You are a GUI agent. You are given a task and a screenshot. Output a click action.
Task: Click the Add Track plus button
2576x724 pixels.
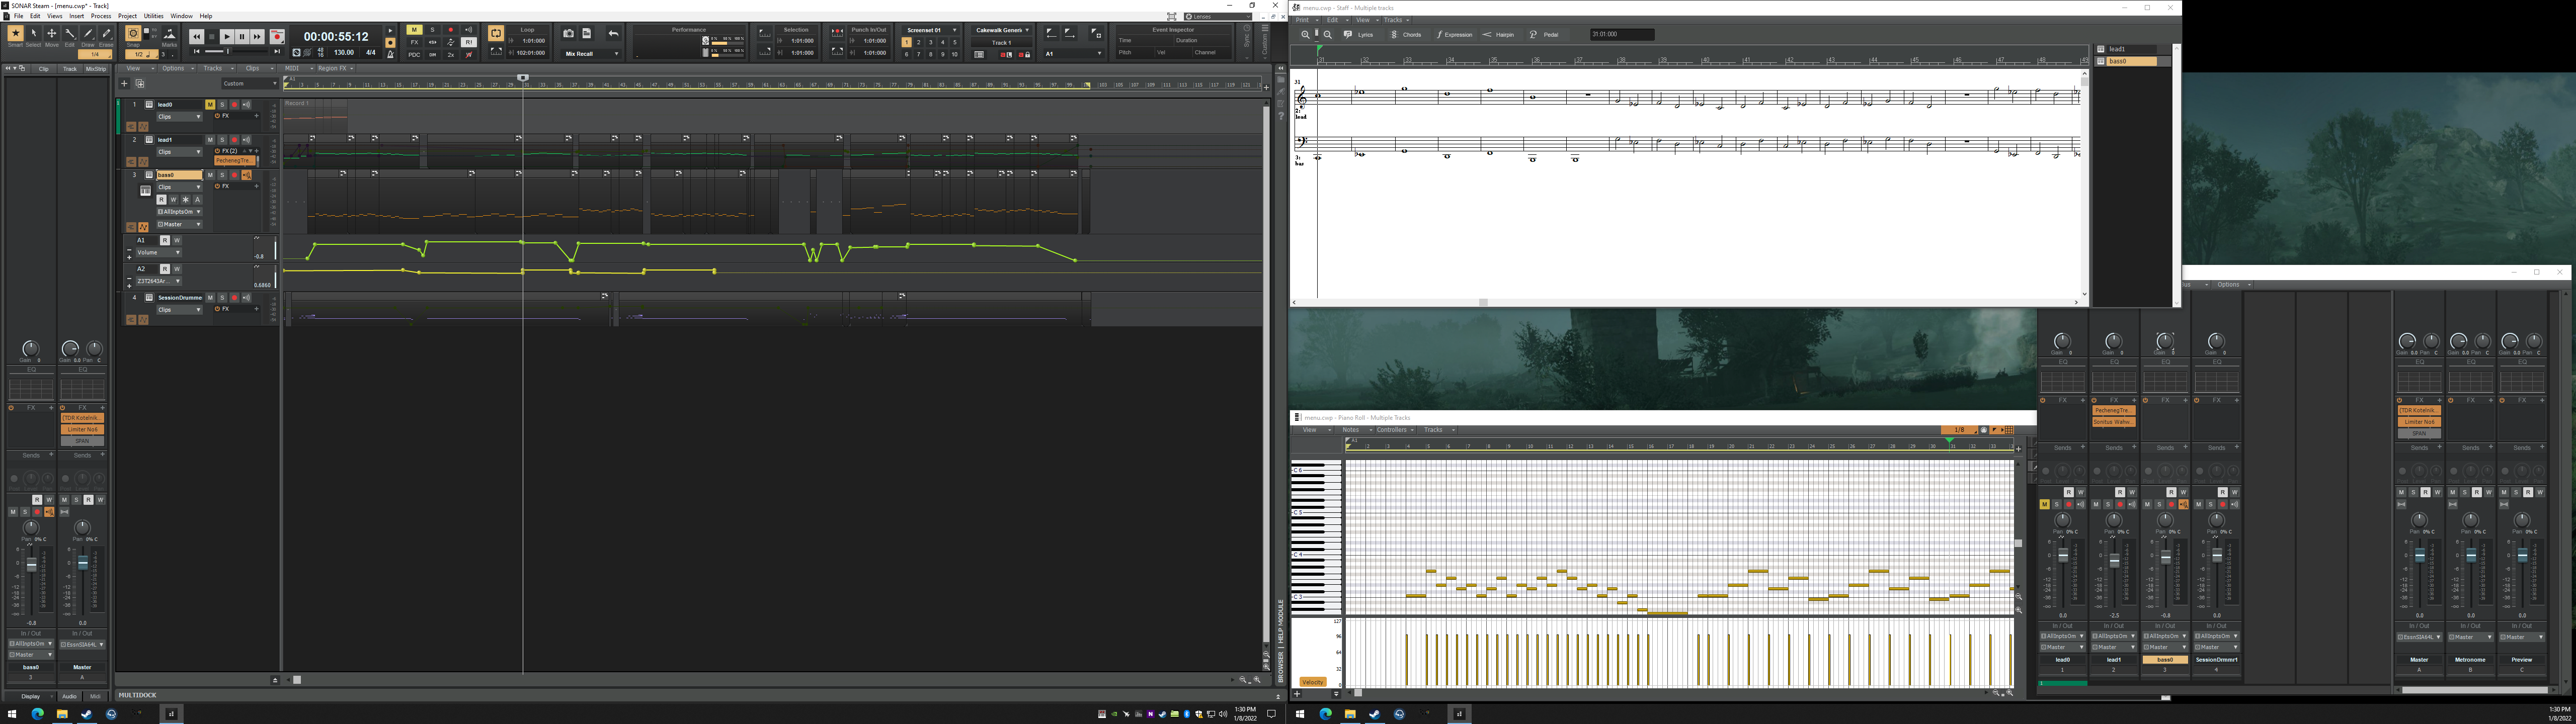pos(125,84)
